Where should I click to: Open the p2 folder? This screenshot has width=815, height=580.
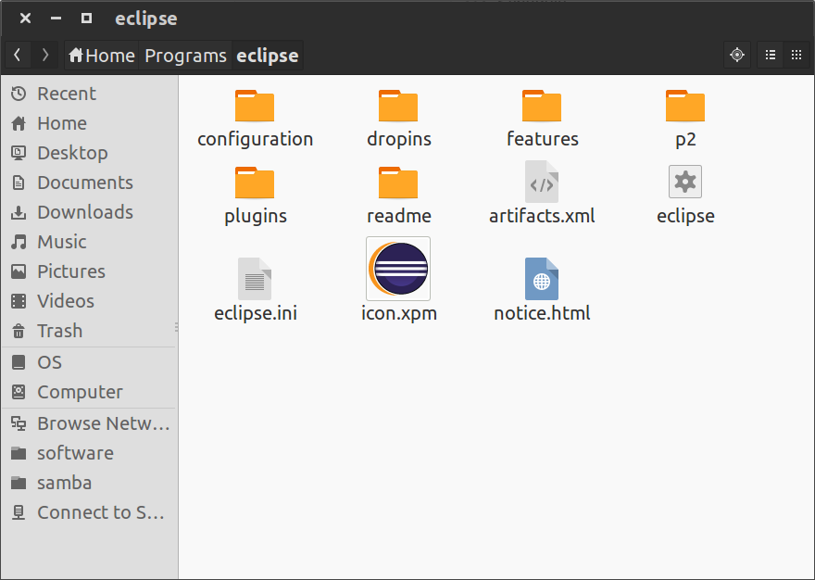tap(685, 116)
